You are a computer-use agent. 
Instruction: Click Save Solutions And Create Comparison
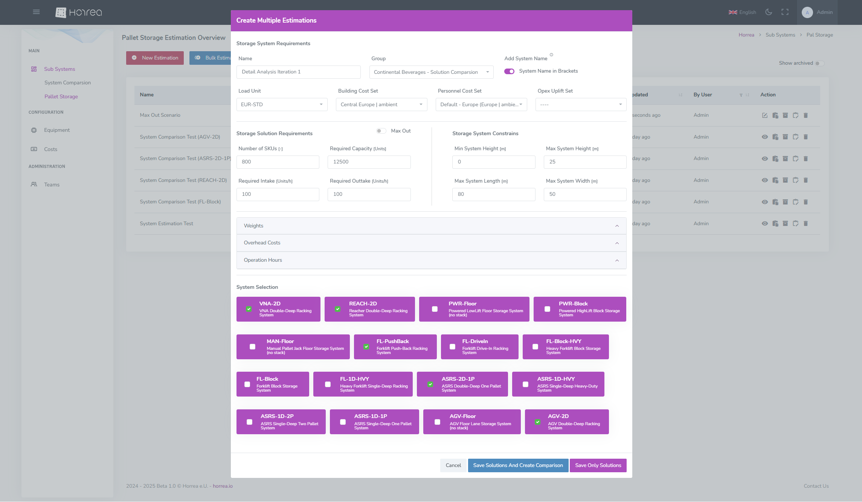point(518,465)
